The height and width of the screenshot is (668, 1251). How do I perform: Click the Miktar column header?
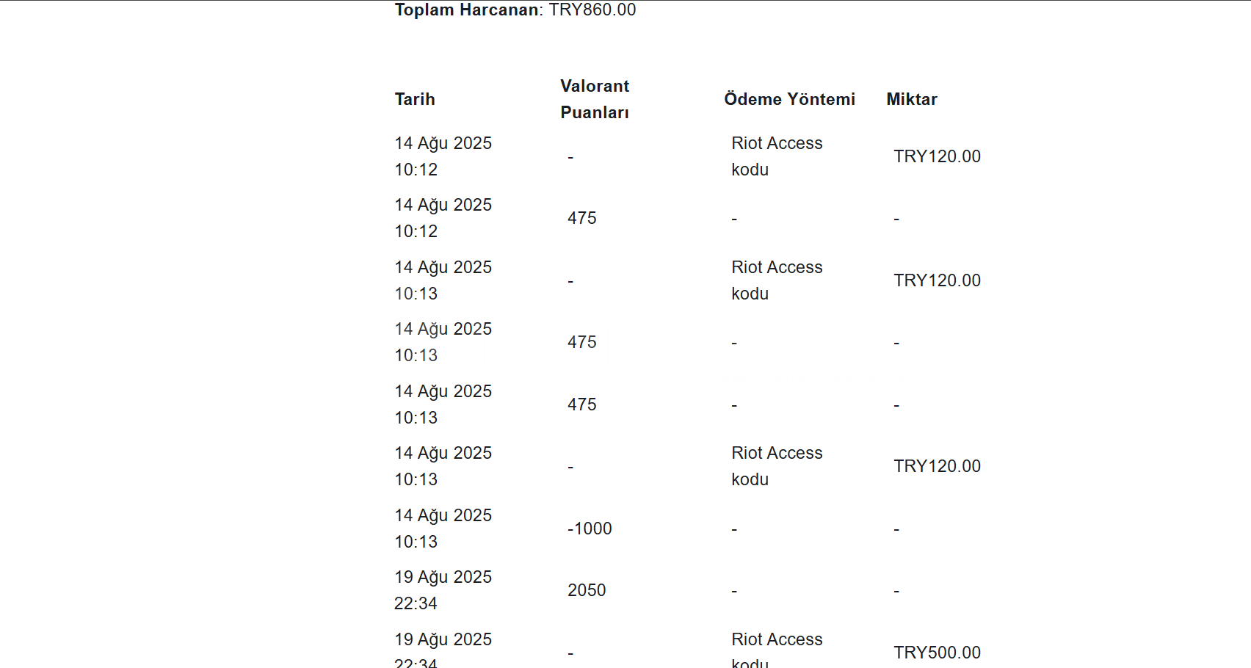coord(912,99)
